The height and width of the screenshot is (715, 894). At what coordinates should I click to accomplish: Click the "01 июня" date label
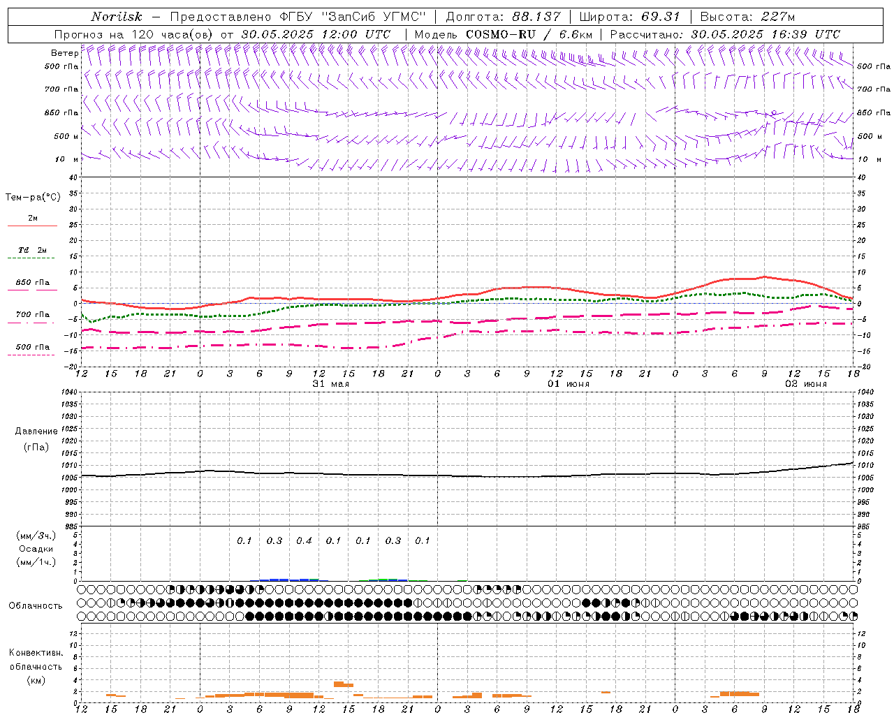[x=568, y=384]
